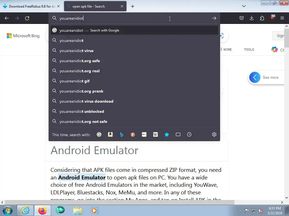
Task: Click Firefox taskbar icon
Action: pos(43,210)
